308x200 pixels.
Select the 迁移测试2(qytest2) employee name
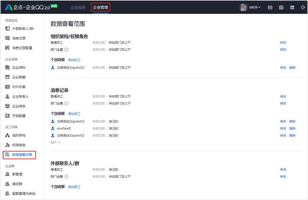[71, 121]
